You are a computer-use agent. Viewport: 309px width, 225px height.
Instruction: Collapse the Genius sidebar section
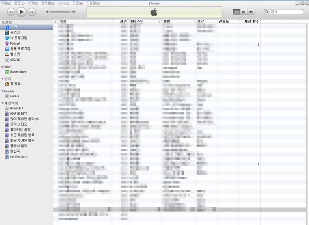tap(2, 91)
